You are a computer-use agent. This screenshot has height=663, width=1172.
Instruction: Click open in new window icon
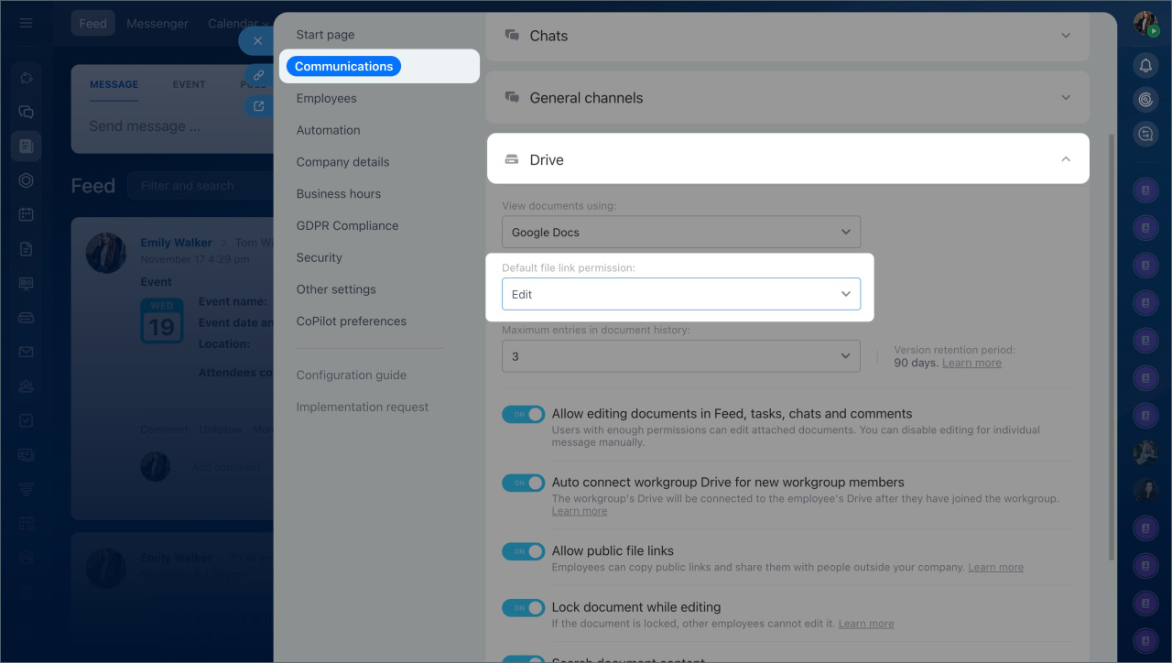pyautogui.click(x=259, y=106)
